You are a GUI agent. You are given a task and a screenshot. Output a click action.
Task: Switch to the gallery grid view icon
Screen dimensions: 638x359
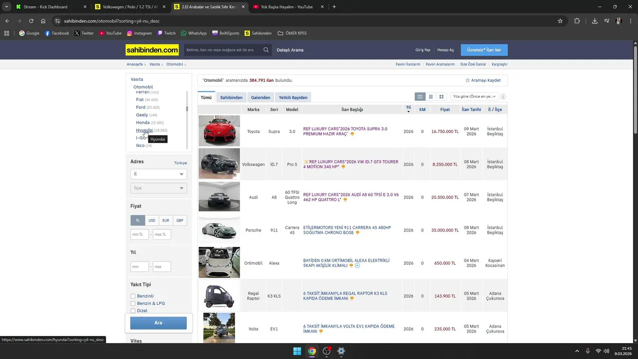[x=441, y=97]
